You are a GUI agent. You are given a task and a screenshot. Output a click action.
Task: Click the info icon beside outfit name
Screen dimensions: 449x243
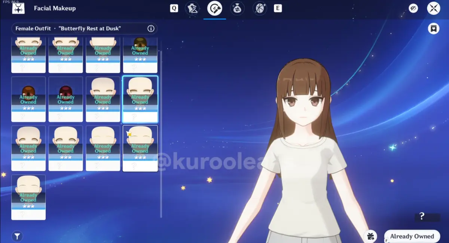click(151, 29)
